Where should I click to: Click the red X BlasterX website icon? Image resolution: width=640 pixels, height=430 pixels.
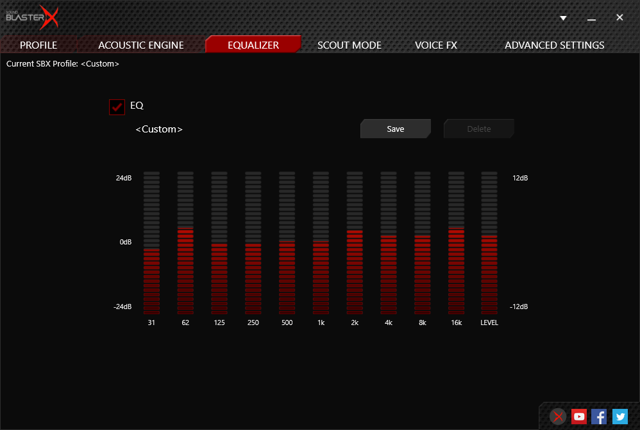coord(559,417)
